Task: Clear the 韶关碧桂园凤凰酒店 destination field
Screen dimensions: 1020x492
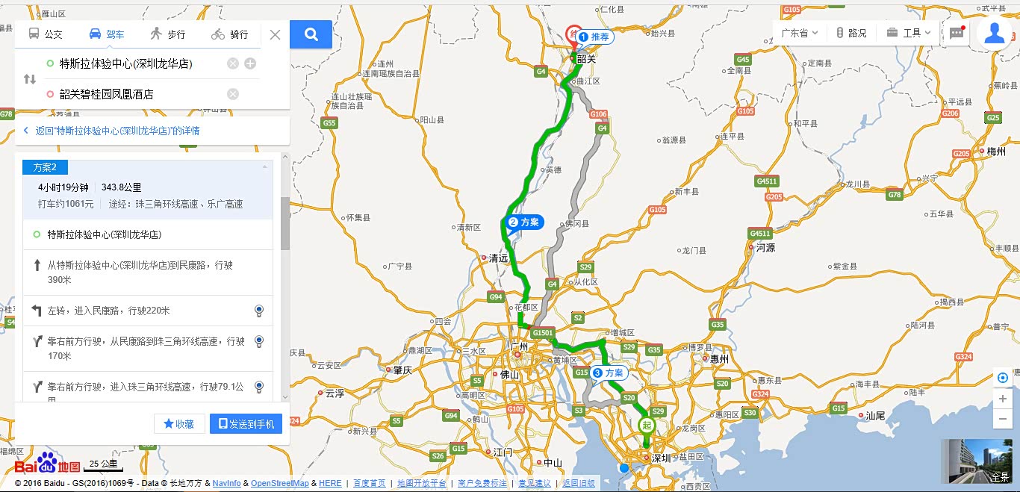Action: (x=233, y=94)
